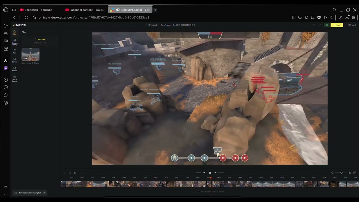Open the GX Control speedometer icon

coord(6,26)
